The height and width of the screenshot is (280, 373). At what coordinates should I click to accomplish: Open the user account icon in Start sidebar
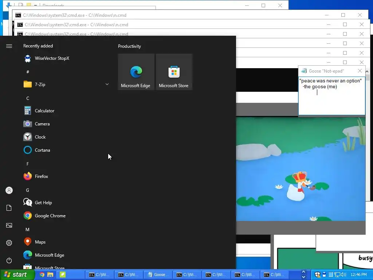9,190
